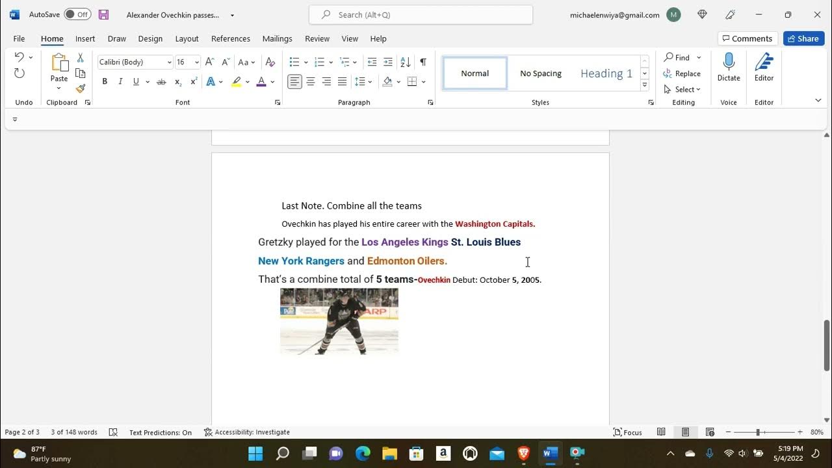The height and width of the screenshot is (468, 832).
Task: Justify the paragraph text
Action: tap(342, 81)
